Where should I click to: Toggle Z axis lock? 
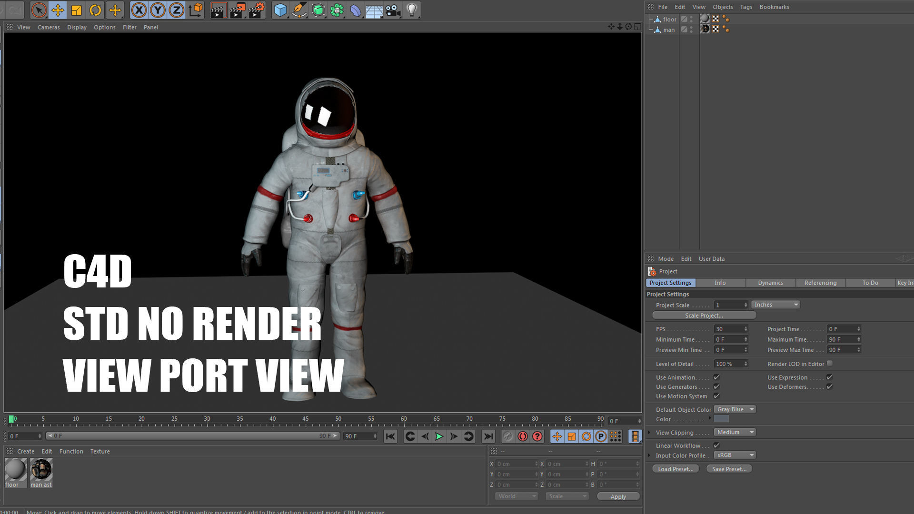[176, 10]
